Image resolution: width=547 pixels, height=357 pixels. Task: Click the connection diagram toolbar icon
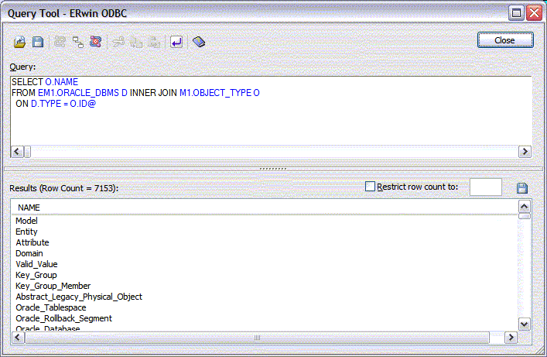coord(78,43)
